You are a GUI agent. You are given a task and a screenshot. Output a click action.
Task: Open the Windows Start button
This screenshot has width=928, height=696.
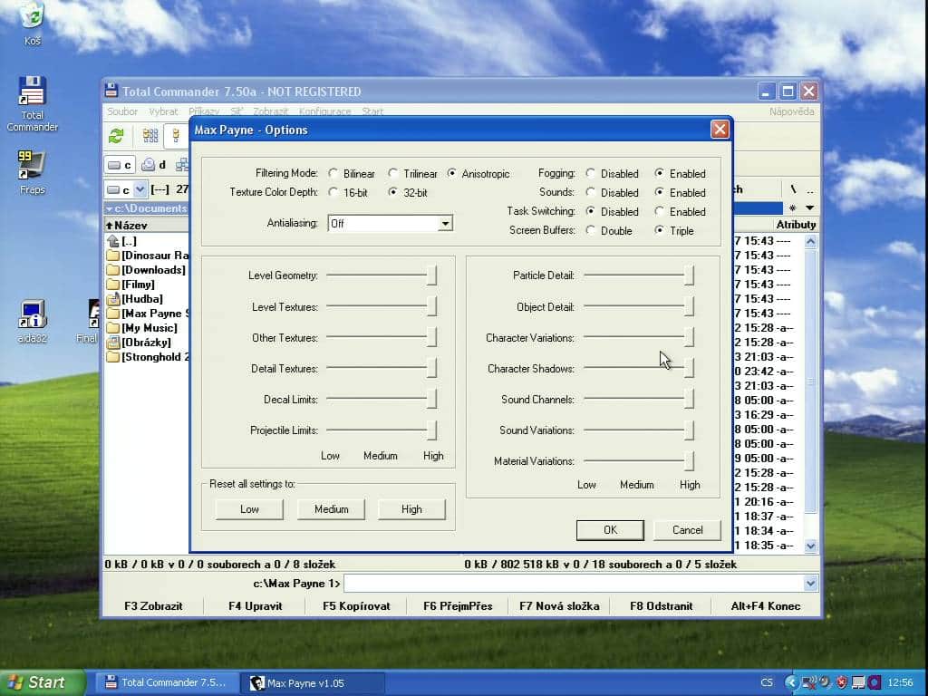click(x=42, y=682)
